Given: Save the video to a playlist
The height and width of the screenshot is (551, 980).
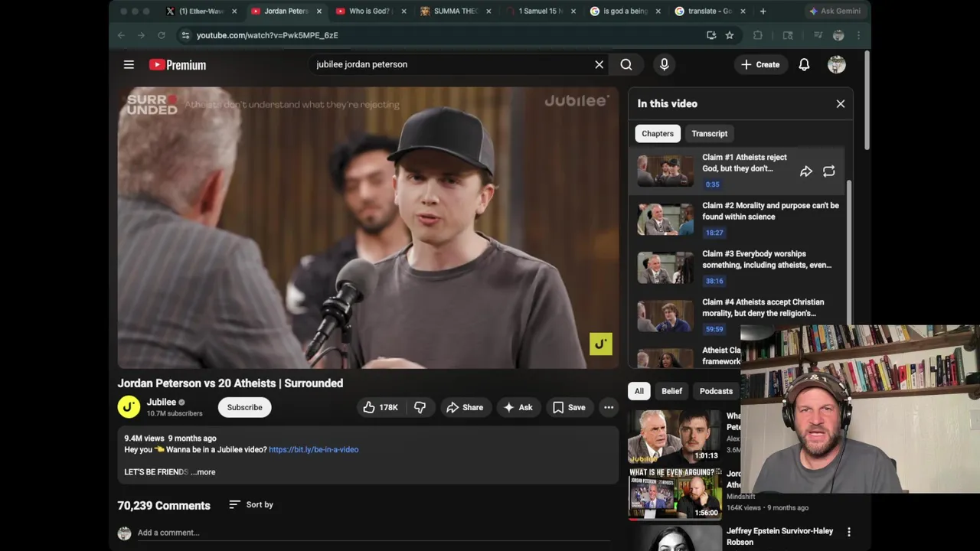Looking at the screenshot, I should click(569, 407).
